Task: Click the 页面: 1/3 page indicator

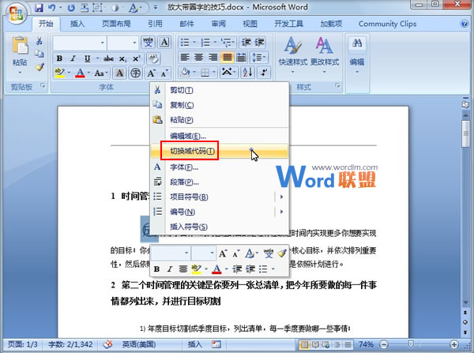Action: (23, 344)
